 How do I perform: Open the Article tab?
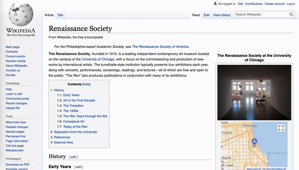point(49,15)
